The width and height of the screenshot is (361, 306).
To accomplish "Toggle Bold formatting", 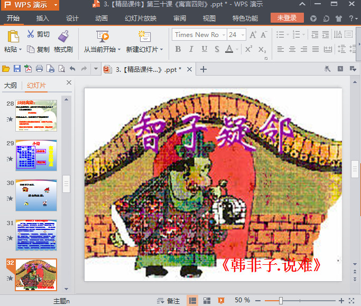I will click(x=178, y=49).
